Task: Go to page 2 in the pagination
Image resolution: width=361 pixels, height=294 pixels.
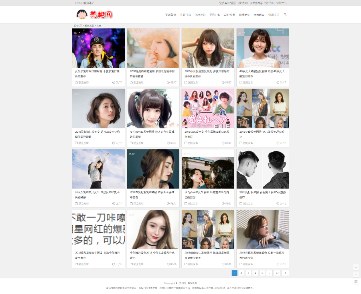Action: (241, 272)
